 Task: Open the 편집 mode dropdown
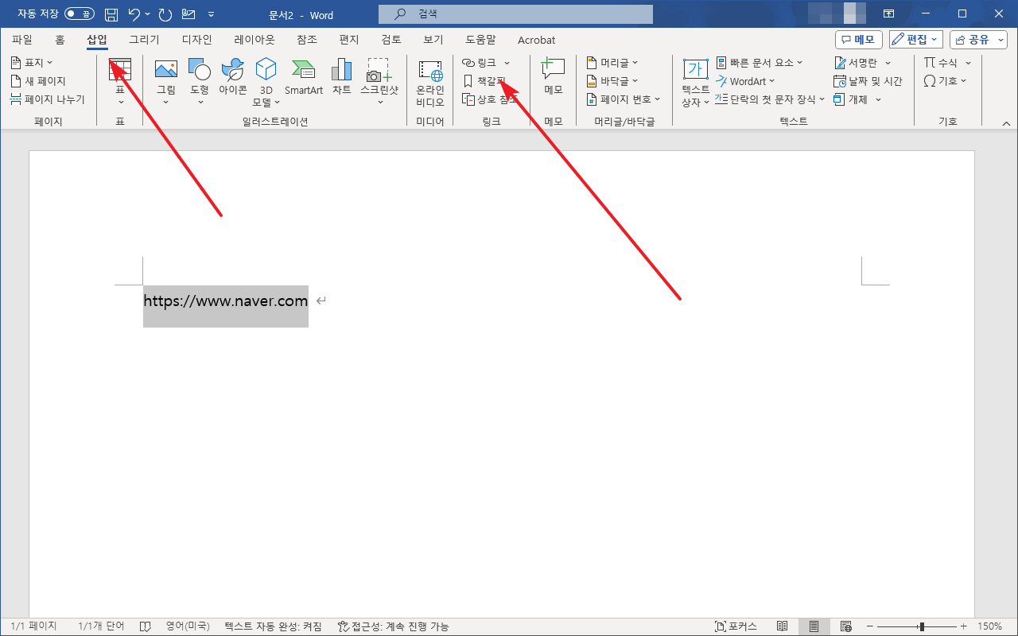pyautogui.click(x=915, y=40)
